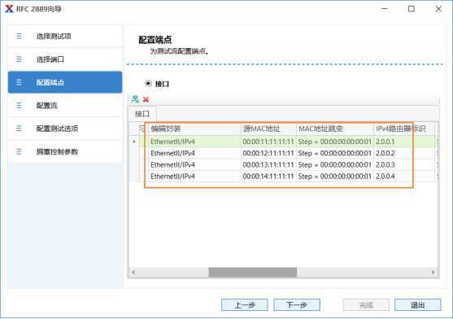
Task: Click the 源MAC地址 column header
Action: 268,129
